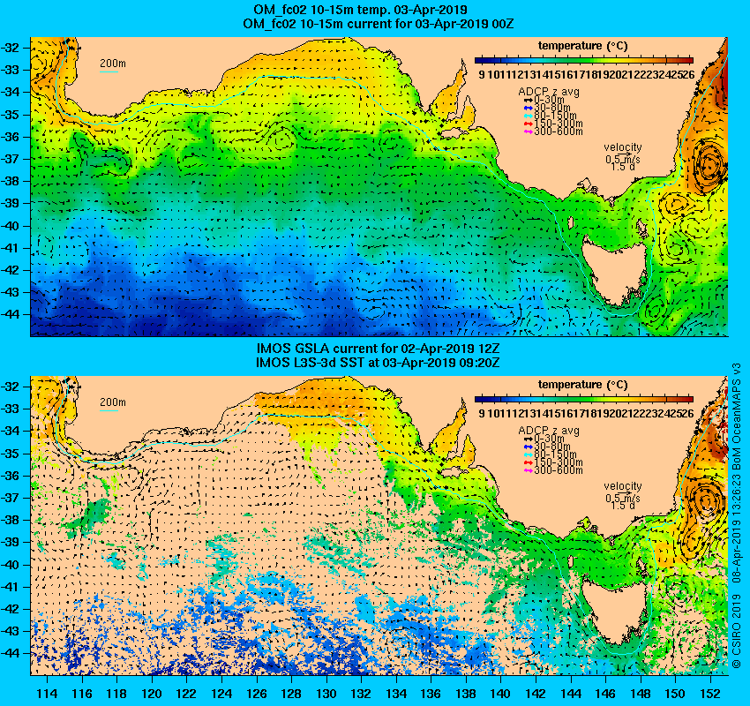Click longitude label 148
This screenshot has height=706, width=750.
pos(641,694)
